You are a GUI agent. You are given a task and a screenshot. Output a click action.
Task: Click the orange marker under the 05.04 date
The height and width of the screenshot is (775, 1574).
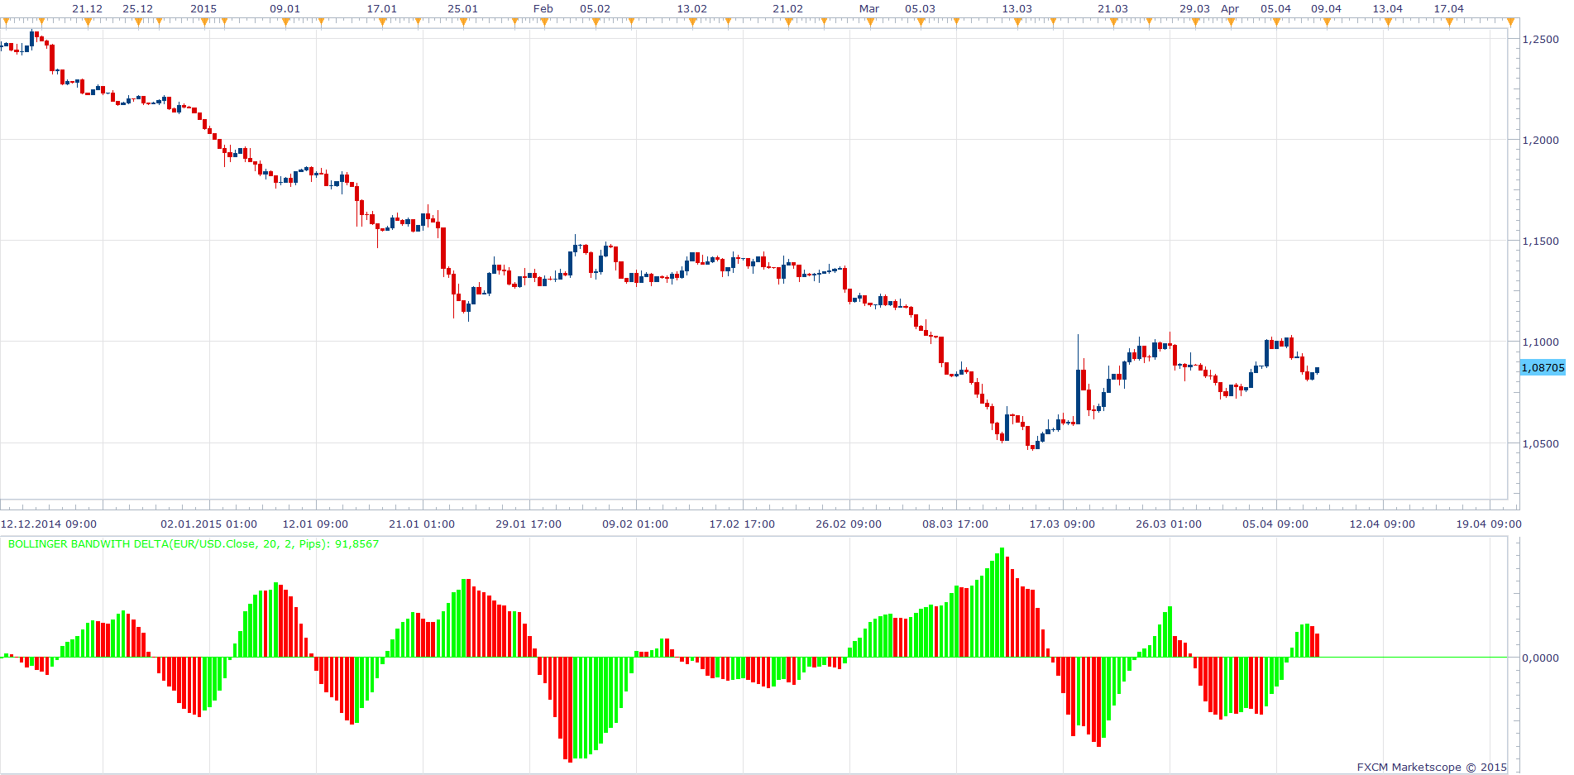(x=1276, y=22)
